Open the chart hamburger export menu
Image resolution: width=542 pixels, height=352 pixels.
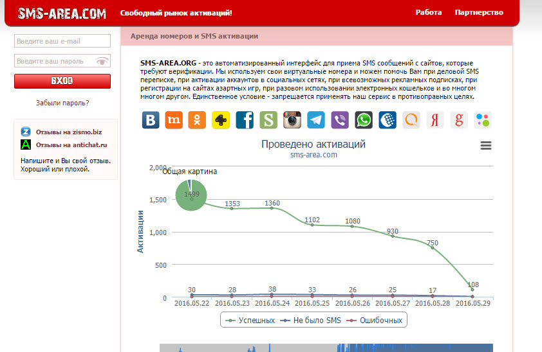486,145
